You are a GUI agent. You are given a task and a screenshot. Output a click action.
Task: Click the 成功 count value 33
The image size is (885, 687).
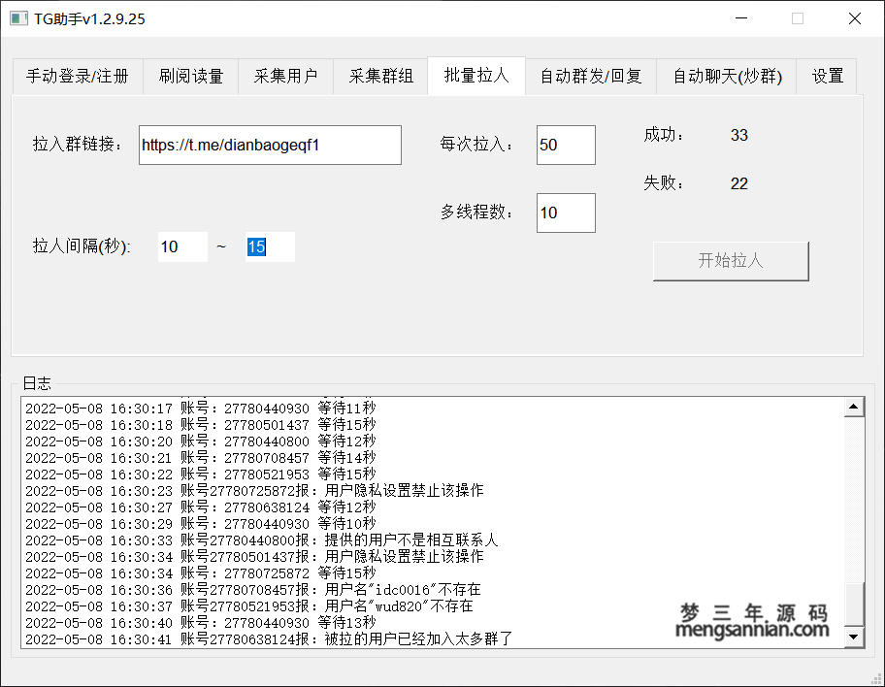pos(738,136)
